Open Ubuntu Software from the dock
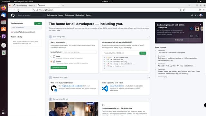Image resolution: width=206 pixels, height=116 pixels. coord(4,29)
